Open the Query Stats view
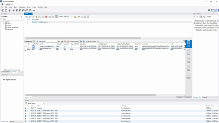219x123 pixels. click(x=189, y=68)
